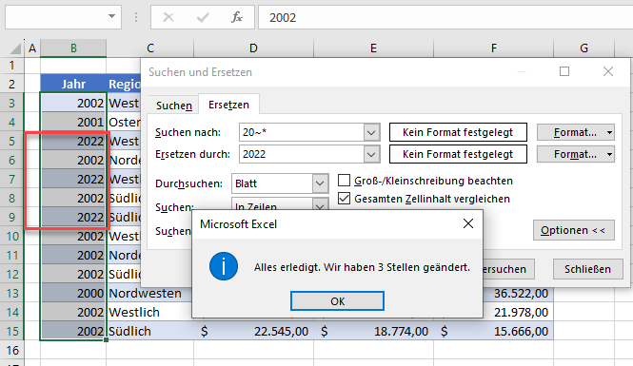Click cell B4 containing 2001
The width and height of the screenshot is (633, 366).
tap(73, 122)
